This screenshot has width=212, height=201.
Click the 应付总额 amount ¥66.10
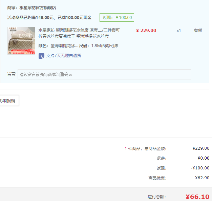197,197
